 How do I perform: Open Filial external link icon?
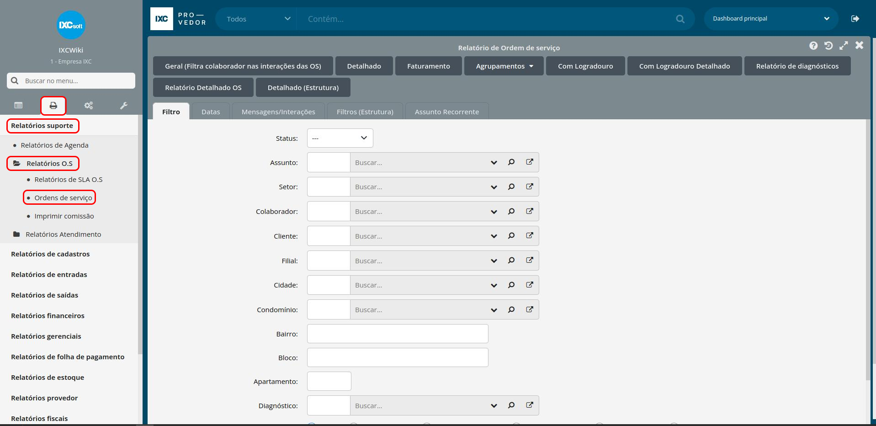pyautogui.click(x=530, y=260)
